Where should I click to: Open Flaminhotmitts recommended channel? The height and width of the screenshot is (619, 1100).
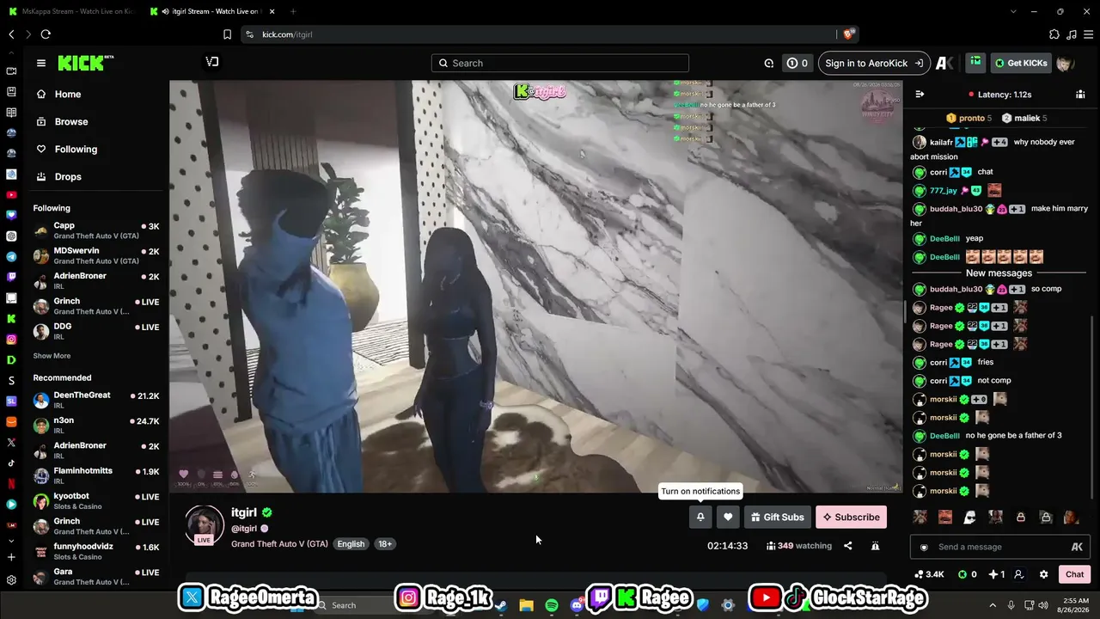(x=96, y=476)
